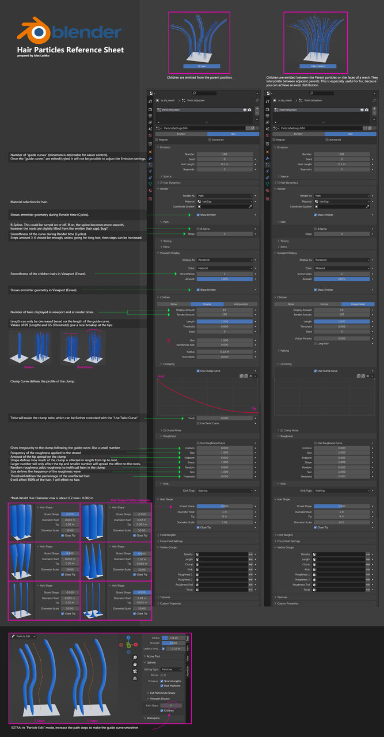Open Item tab in Particle Edit sidebar

point(188,648)
